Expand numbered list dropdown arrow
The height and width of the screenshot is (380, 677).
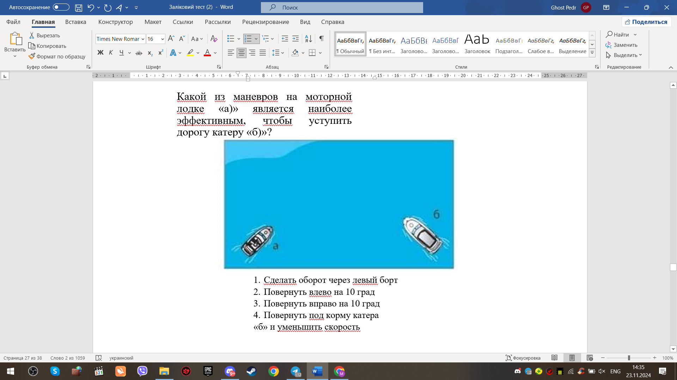256,39
